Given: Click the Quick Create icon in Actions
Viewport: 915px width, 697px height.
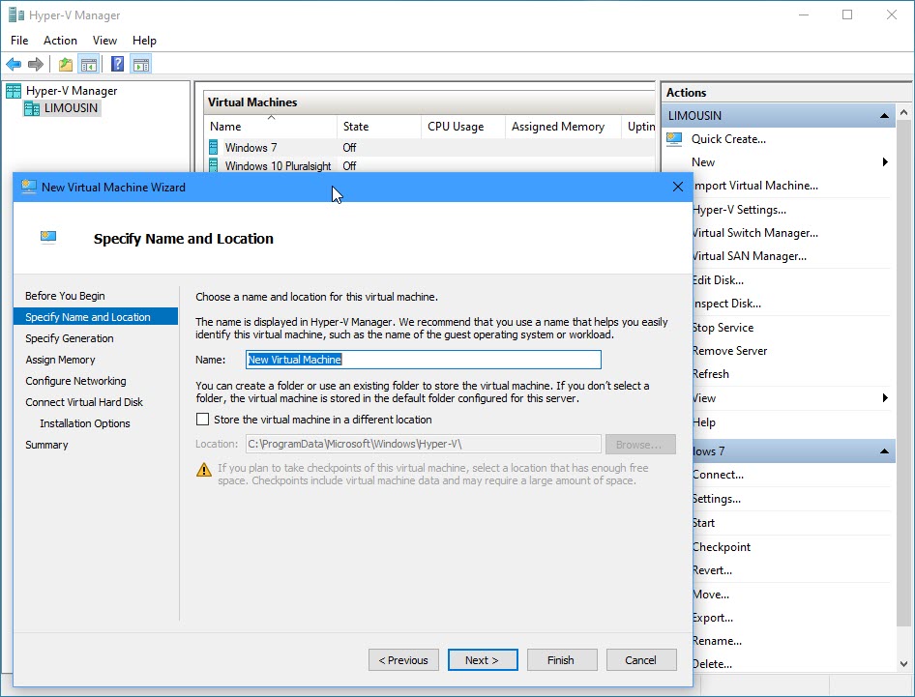Looking at the screenshot, I should 674,139.
